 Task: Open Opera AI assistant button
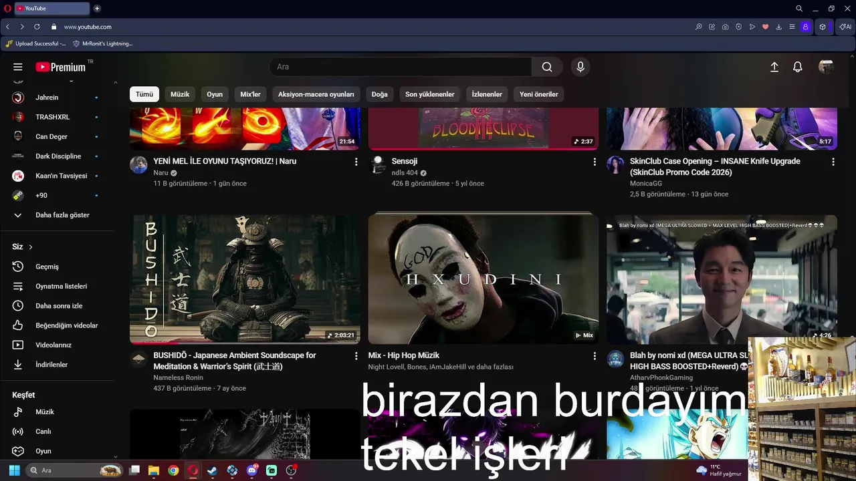[x=846, y=27]
